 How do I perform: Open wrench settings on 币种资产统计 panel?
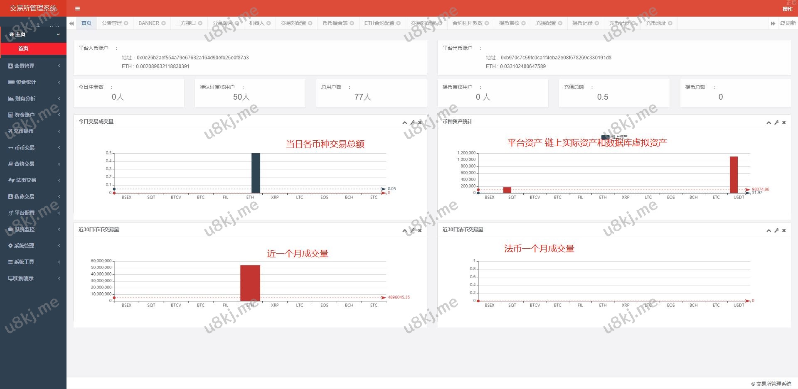point(776,122)
